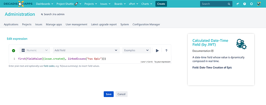Viewport: 266px width, 105px height.
Task: Click the Edit expression heading
Action: coord(17,39)
